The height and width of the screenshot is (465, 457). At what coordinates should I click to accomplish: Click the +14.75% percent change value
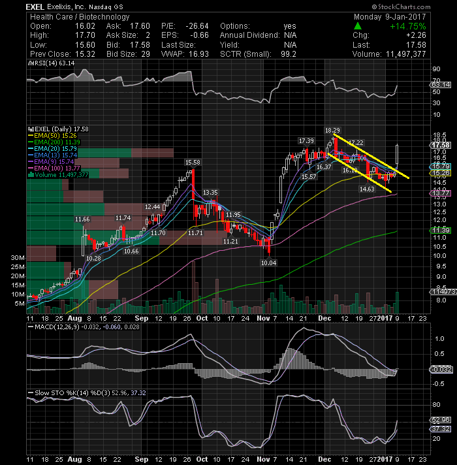click(x=408, y=26)
